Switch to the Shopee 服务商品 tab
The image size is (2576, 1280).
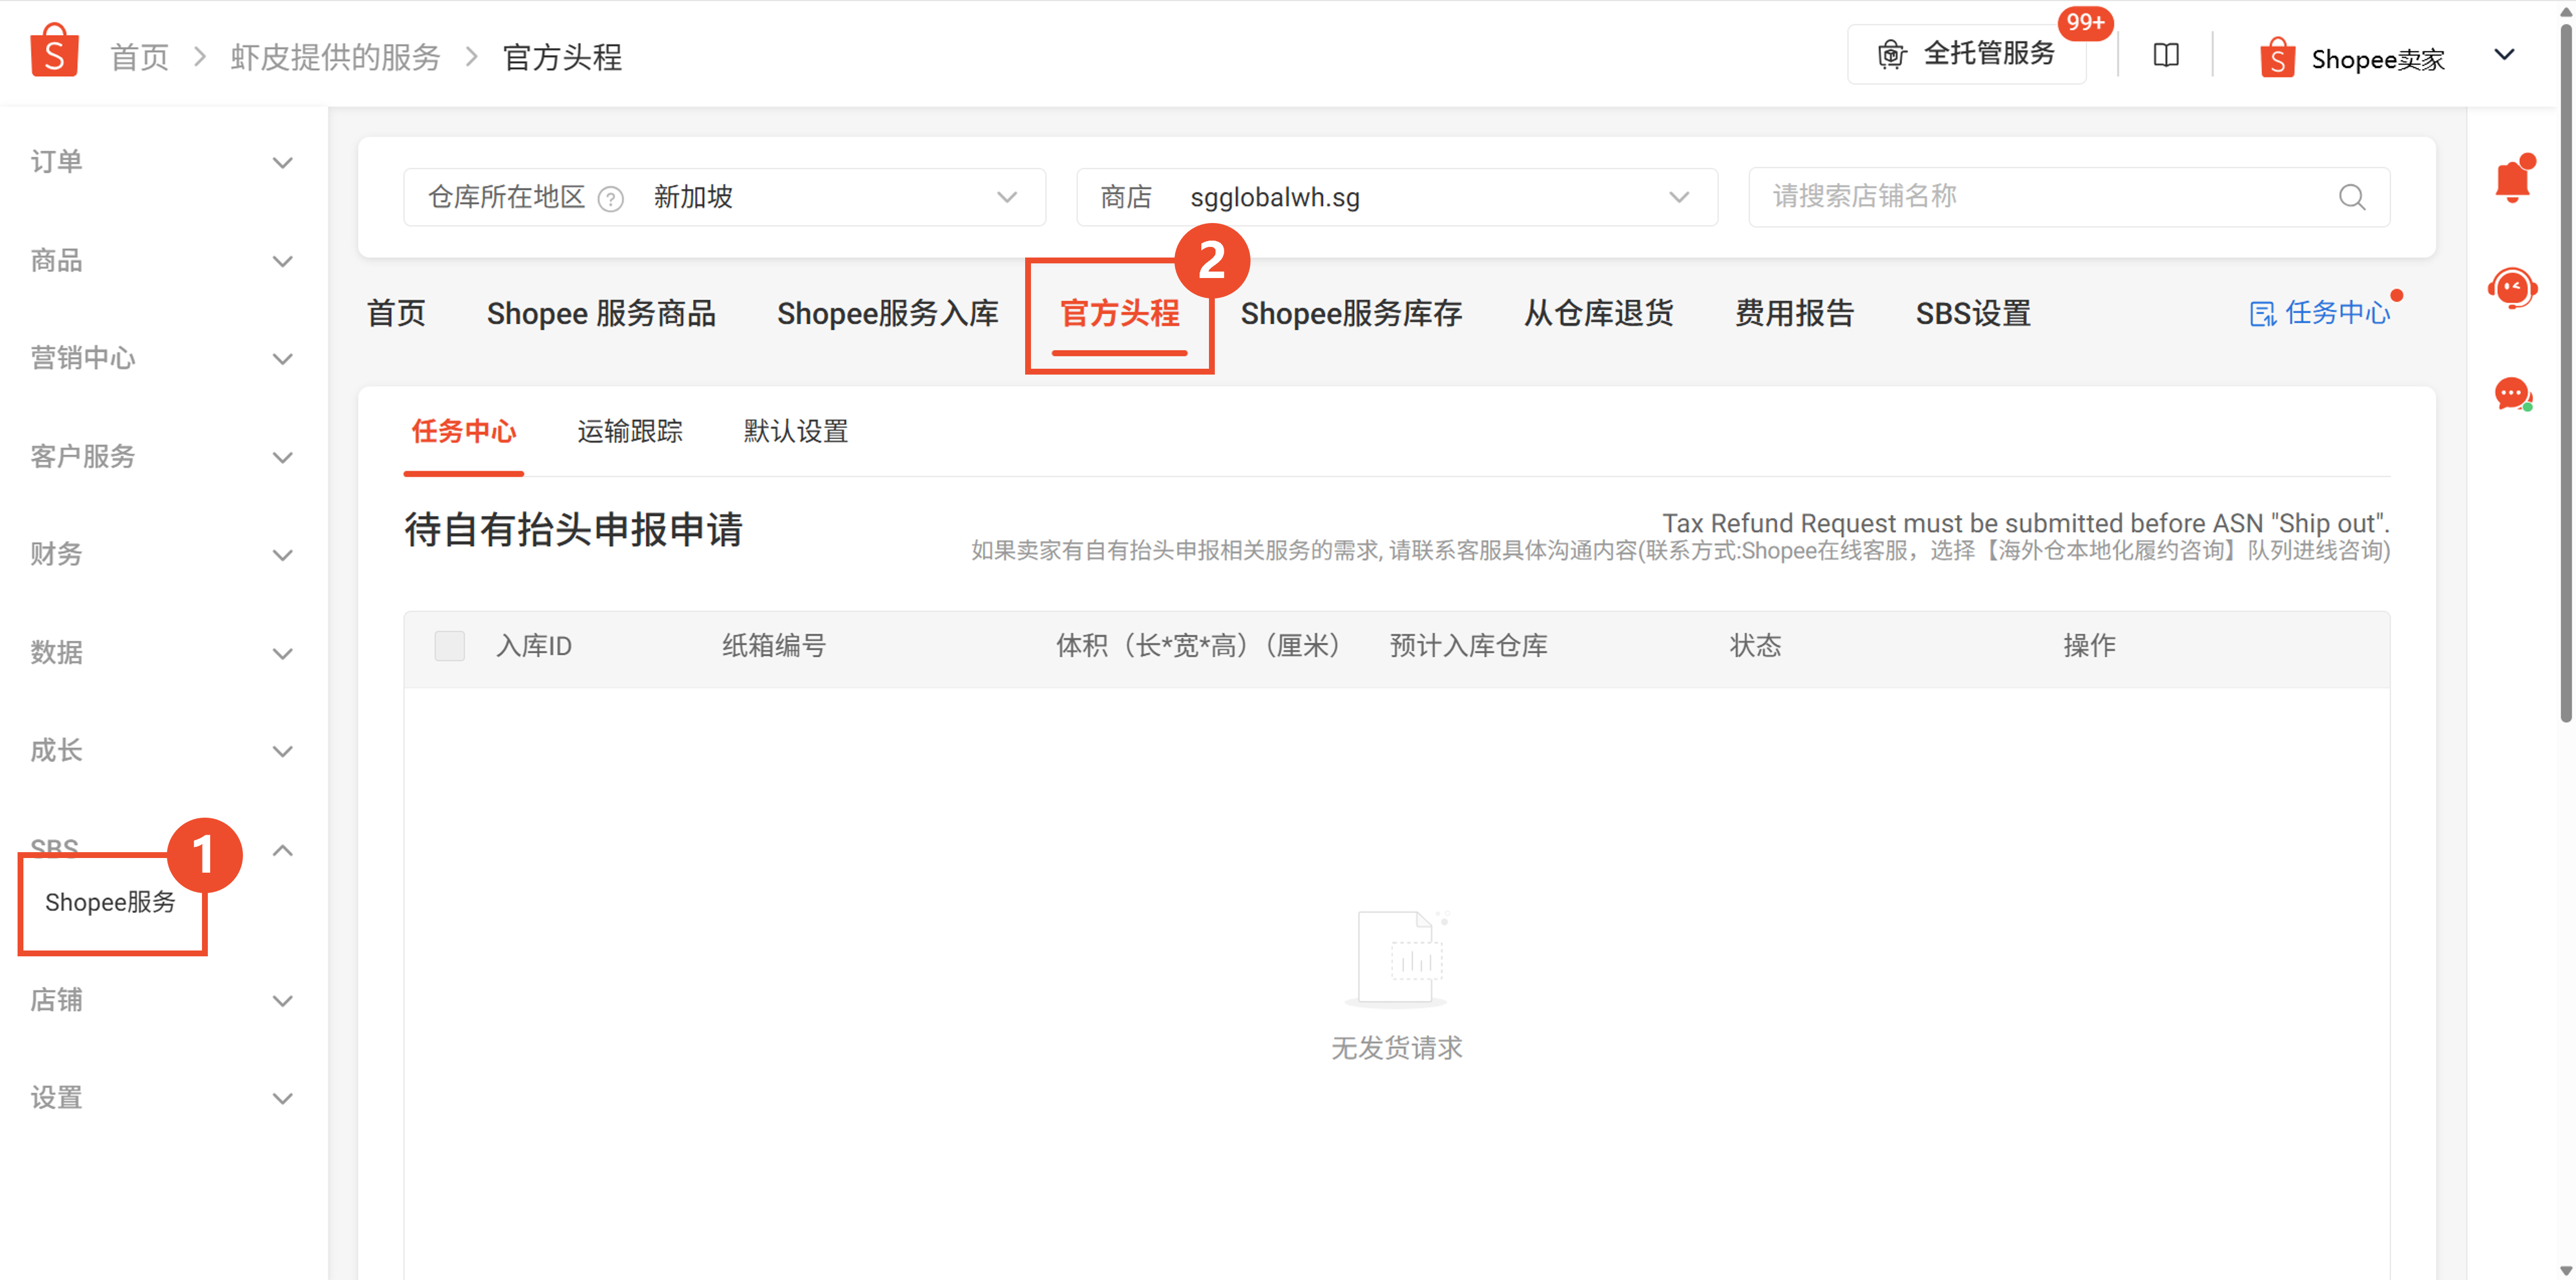point(601,314)
